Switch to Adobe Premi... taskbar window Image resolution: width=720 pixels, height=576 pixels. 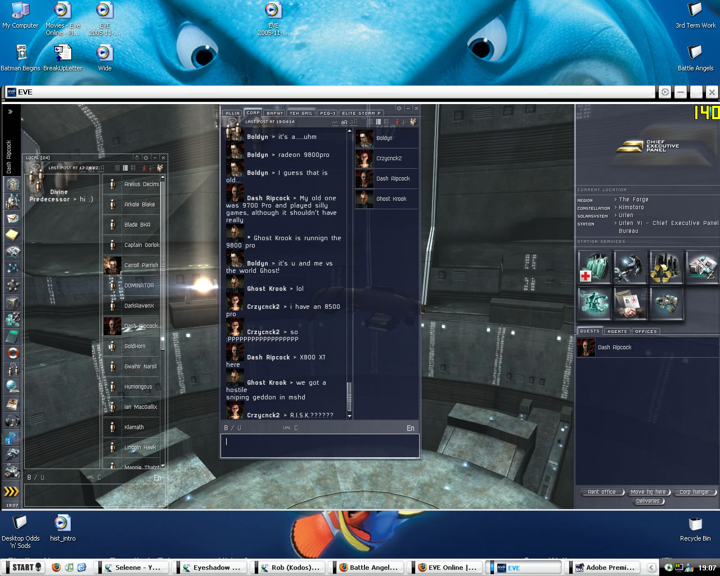[x=605, y=568]
